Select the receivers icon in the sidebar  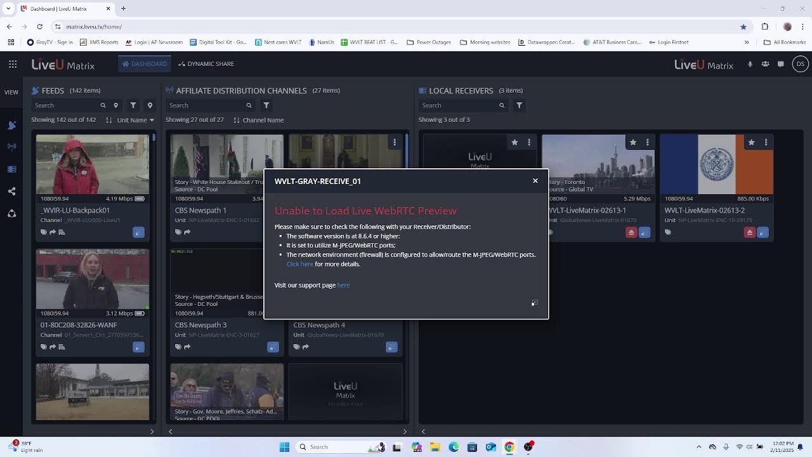(x=11, y=169)
